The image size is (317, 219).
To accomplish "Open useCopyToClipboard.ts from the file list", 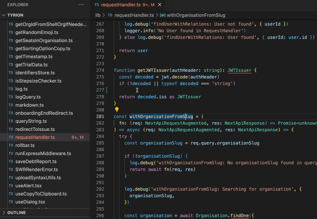I will pos(41,194).
